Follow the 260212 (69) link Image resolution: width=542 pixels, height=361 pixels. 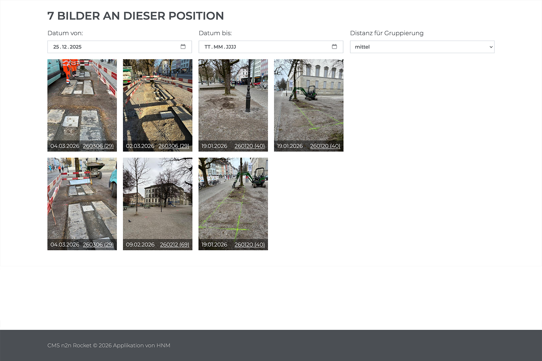pyautogui.click(x=174, y=245)
